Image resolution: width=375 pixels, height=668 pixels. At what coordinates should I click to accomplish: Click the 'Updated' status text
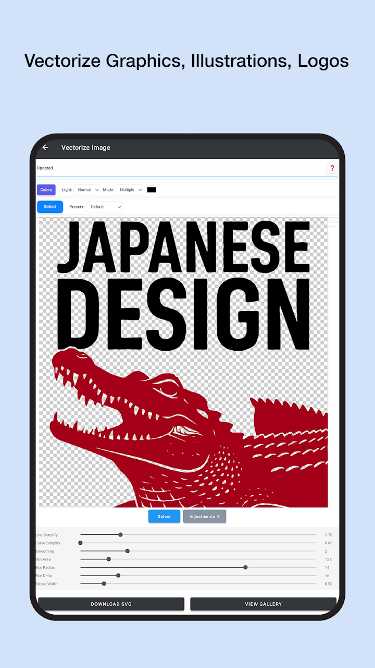coord(45,168)
